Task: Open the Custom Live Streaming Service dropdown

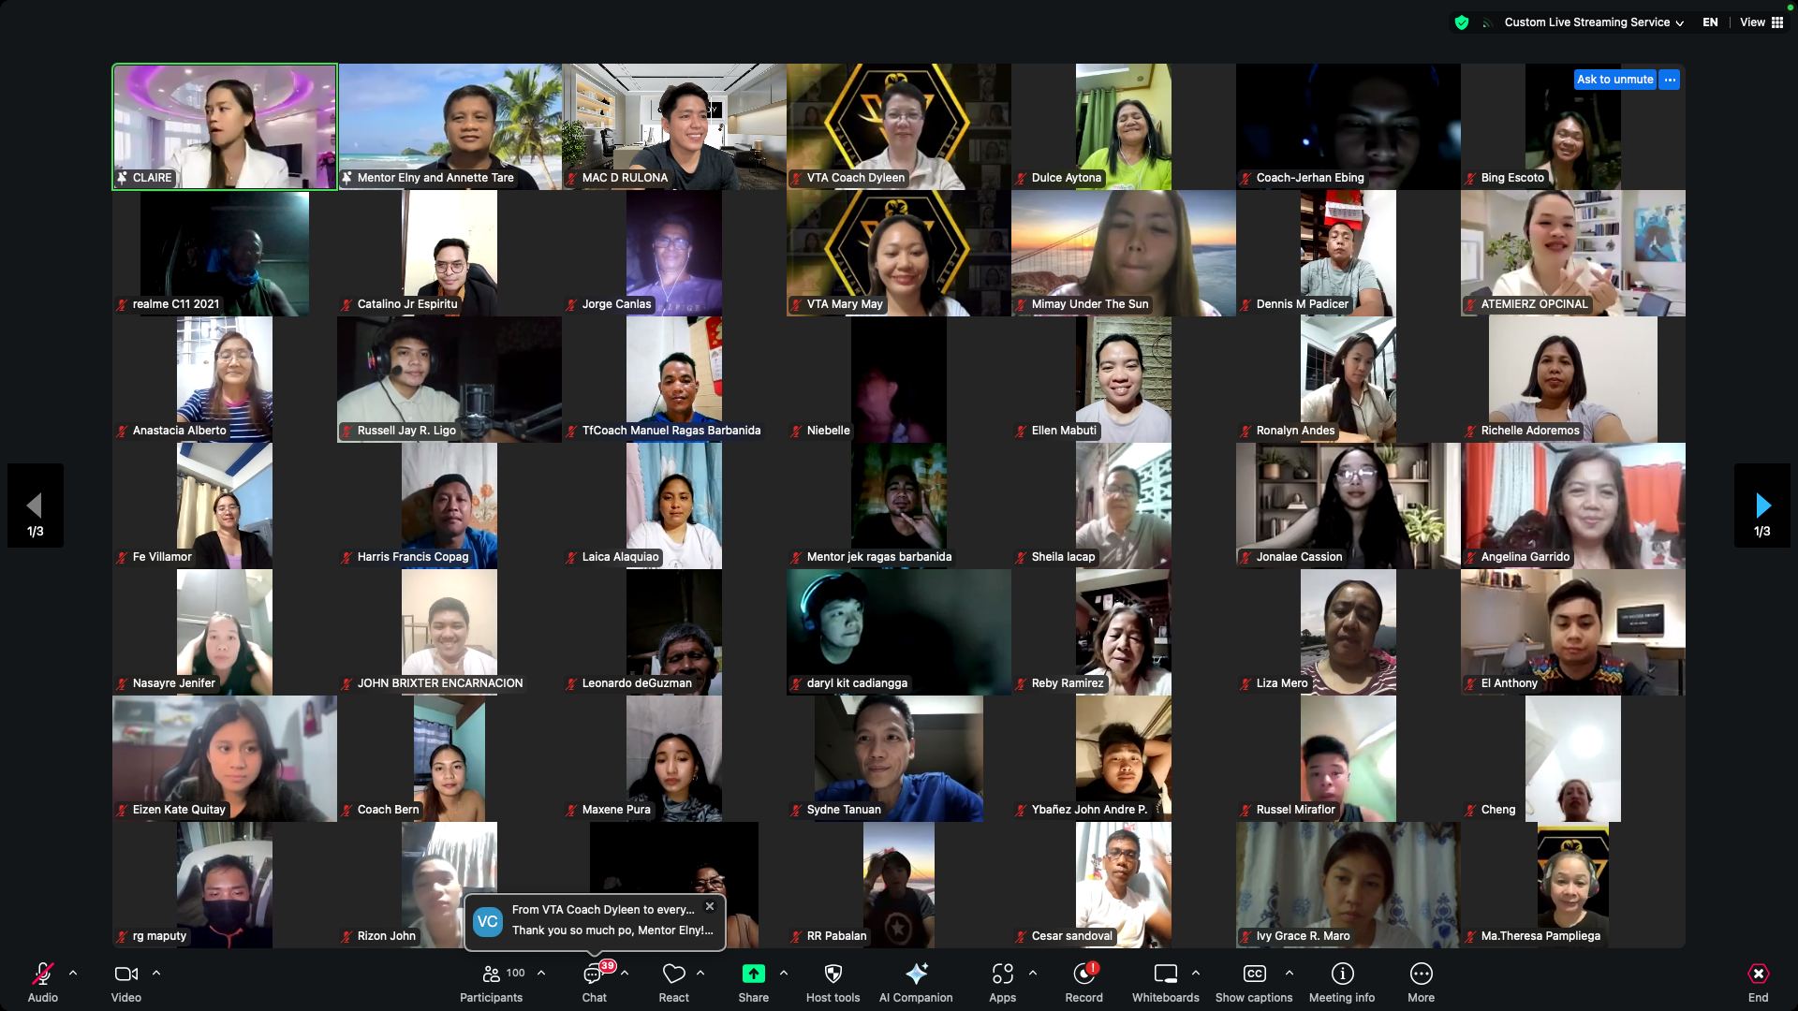Action: (x=1594, y=22)
